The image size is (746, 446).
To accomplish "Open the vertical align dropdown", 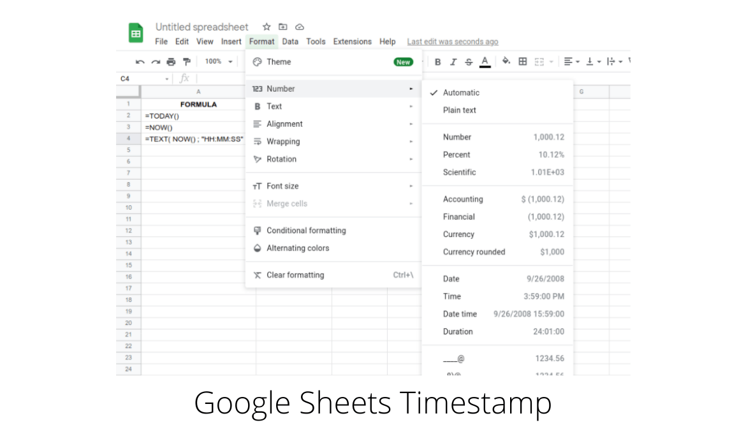I will coord(593,61).
